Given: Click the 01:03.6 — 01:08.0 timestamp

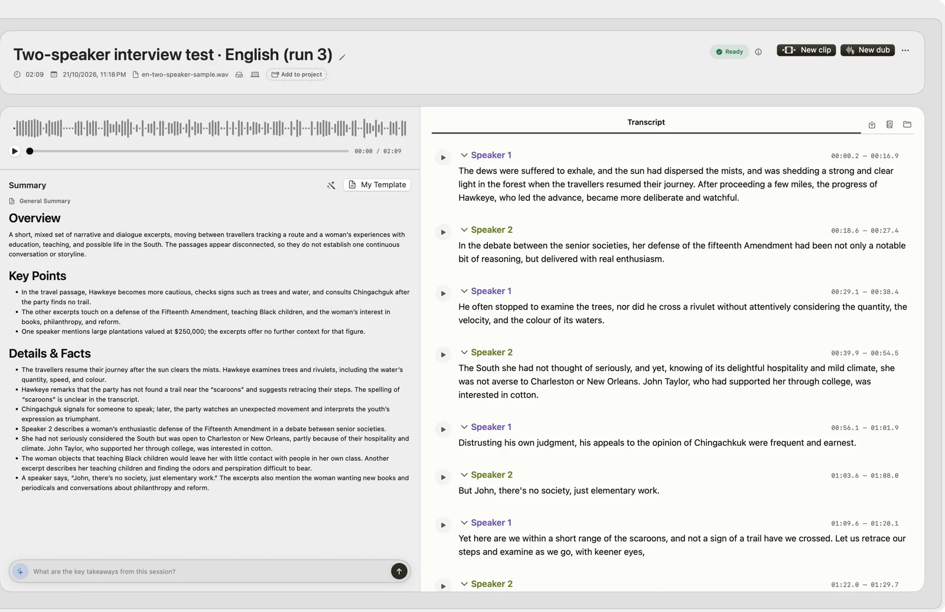Looking at the screenshot, I should [865, 476].
